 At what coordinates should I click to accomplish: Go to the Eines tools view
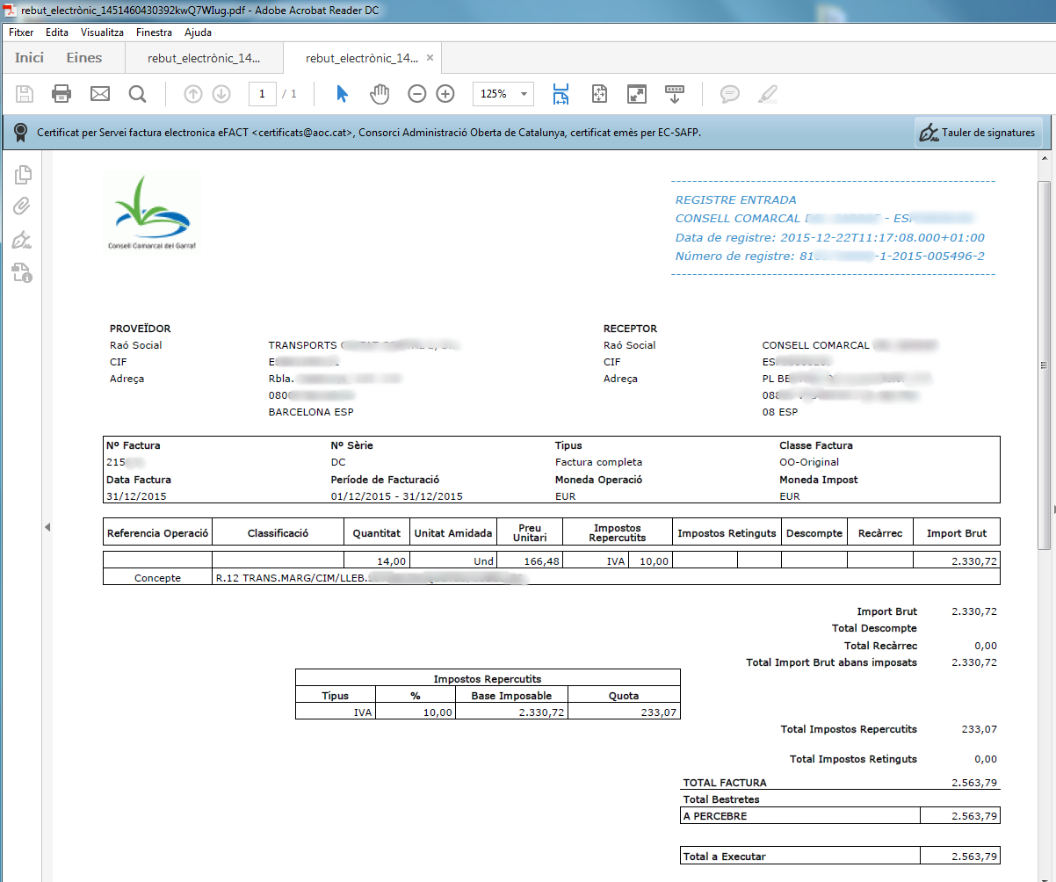(84, 58)
